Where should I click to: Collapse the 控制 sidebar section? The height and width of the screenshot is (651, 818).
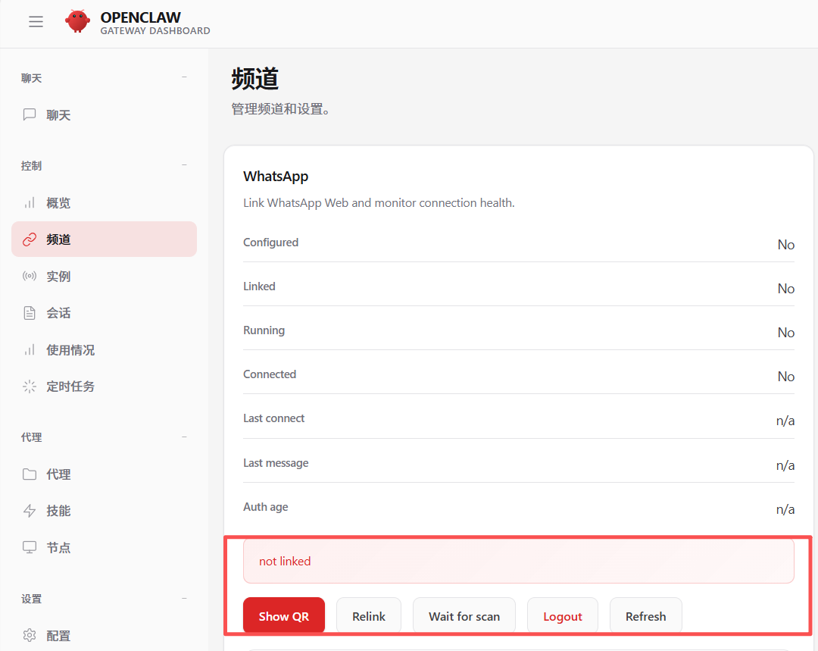point(184,166)
